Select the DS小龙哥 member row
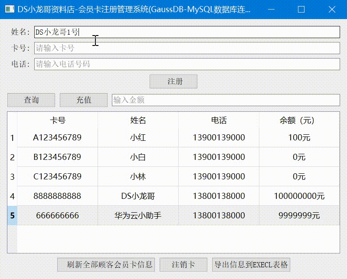The width and height of the screenshot is (347, 279). click(x=137, y=195)
